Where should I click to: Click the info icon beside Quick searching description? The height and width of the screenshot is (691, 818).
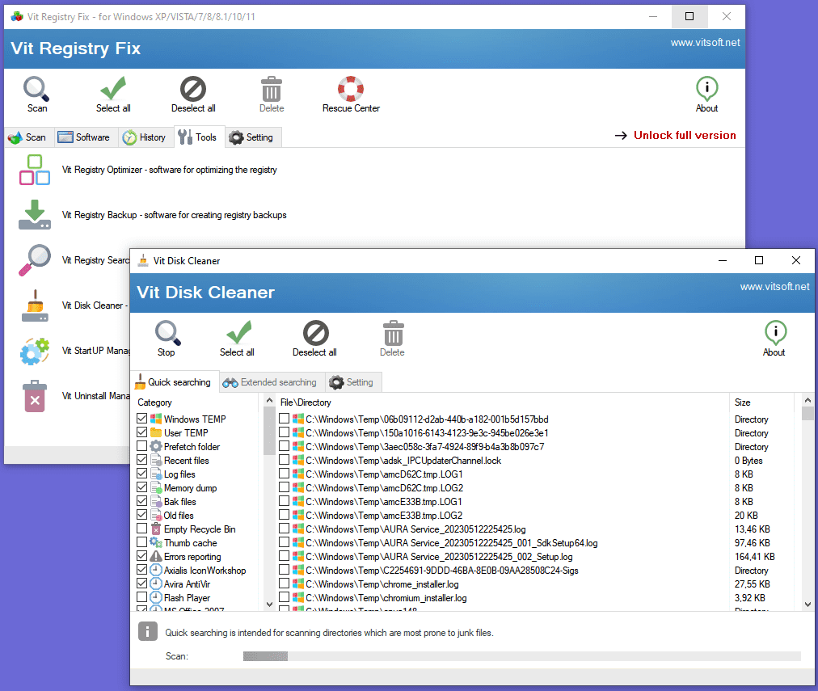point(148,631)
